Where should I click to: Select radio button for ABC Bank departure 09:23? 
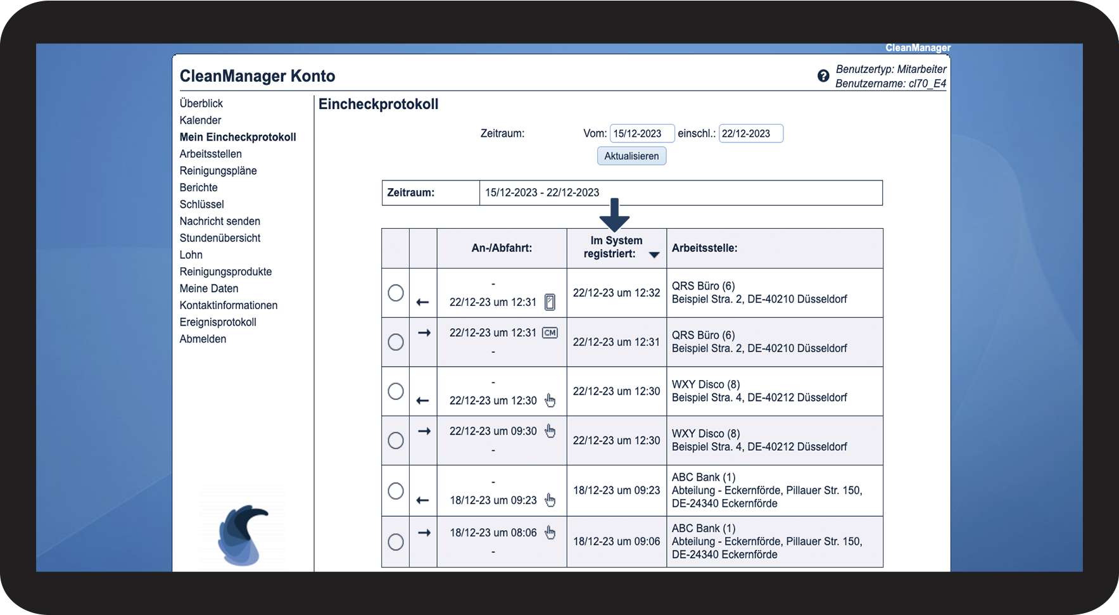pos(396,490)
